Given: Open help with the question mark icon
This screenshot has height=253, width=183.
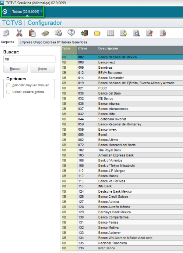Looking at the screenshot, I should [71, 33].
